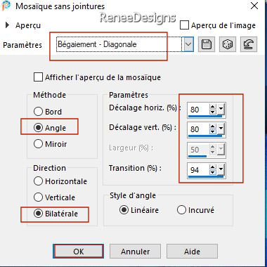The image size is (267, 267).
Task: Expand the Aperçu preview triangle
Action: [x=7, y=25]
